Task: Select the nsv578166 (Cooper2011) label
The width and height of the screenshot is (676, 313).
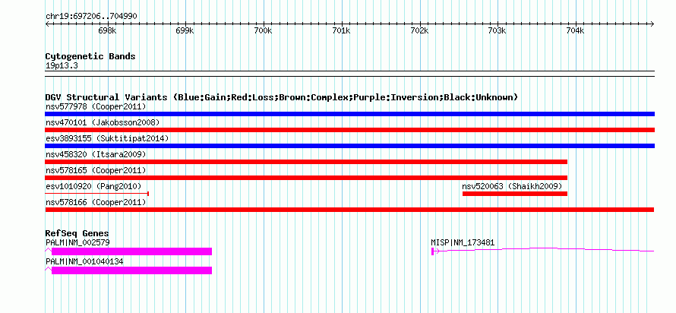Action: coord(96,202)
